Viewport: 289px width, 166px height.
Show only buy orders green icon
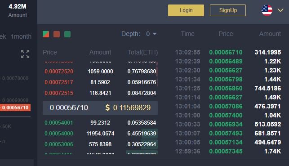pos(67,34)
